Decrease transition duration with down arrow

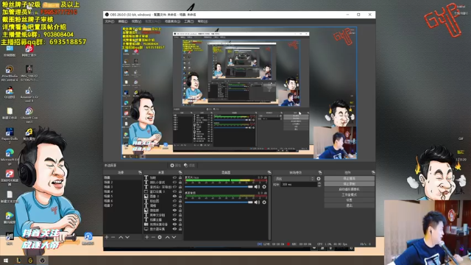319,186
